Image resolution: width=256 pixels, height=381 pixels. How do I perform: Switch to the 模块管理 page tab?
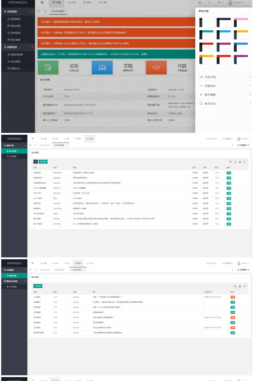click(x=76, y=270)
